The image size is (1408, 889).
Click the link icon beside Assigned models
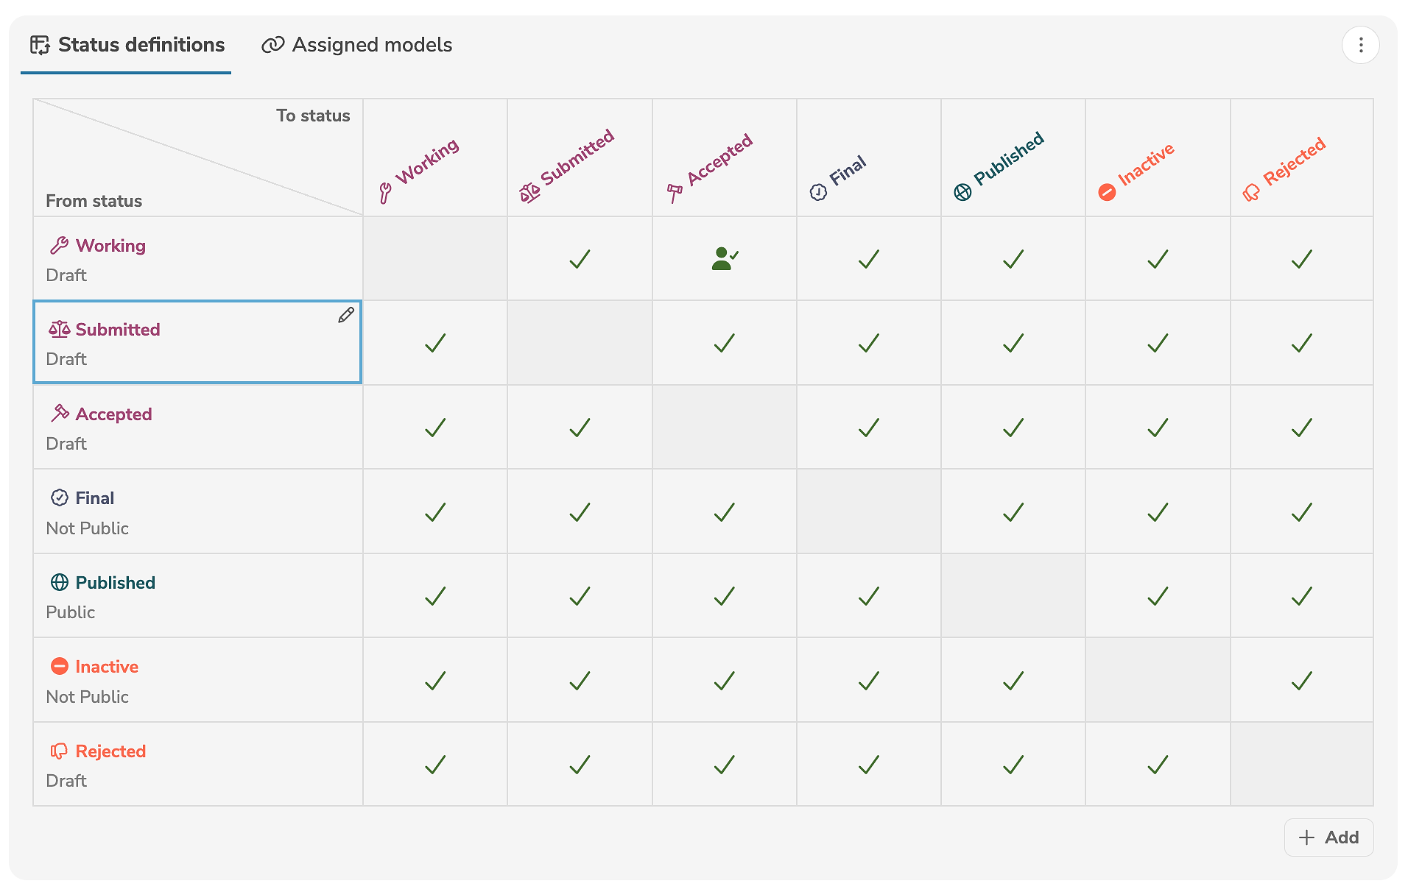click(x=273, y=45)
